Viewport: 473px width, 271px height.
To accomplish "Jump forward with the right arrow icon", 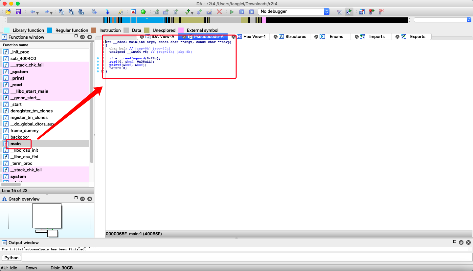I will pyautogui.click(x=47, y=12).
